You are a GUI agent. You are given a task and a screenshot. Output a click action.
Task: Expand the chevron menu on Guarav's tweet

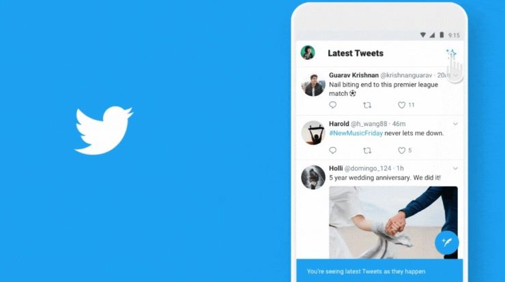(x=455, y=75)
